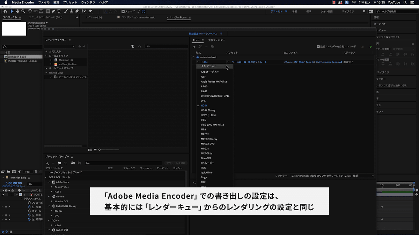419x235 pixels.
Task: Select the Zoom magnifier tool
Action: pos(23,11)
